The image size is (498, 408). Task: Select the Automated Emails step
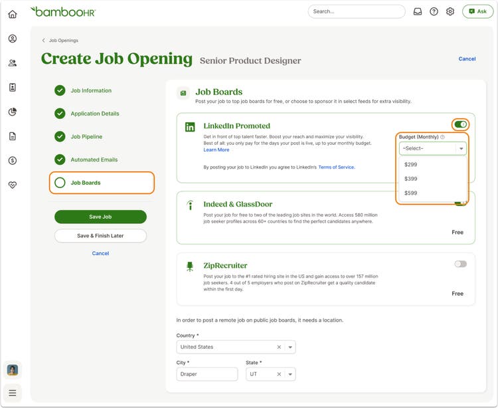pyautogui.click(x=94, y=159)
